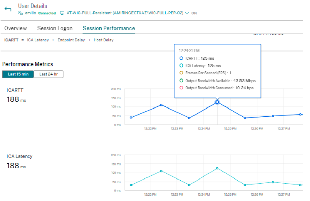Click the Frames Per Second legend circle
This screenshot has height=201, width=310.
click(x=181, y=73)
